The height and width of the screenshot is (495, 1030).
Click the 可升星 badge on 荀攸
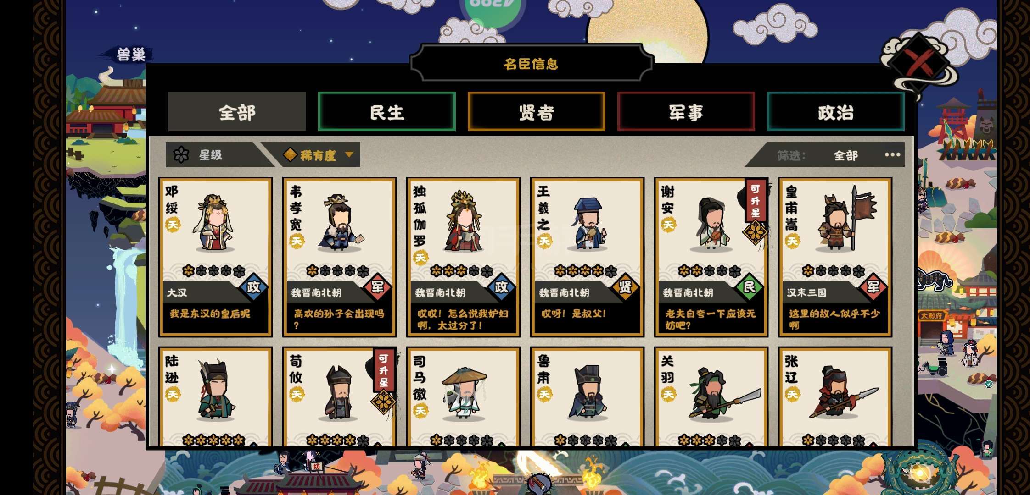(x=384, y=370)
